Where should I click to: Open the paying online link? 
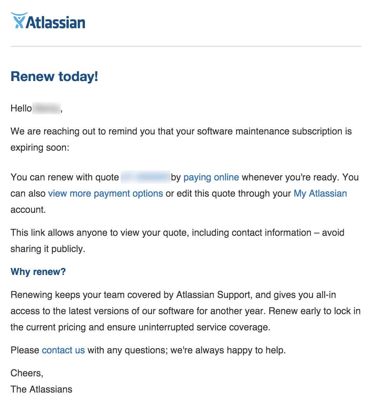pos(211,177)
